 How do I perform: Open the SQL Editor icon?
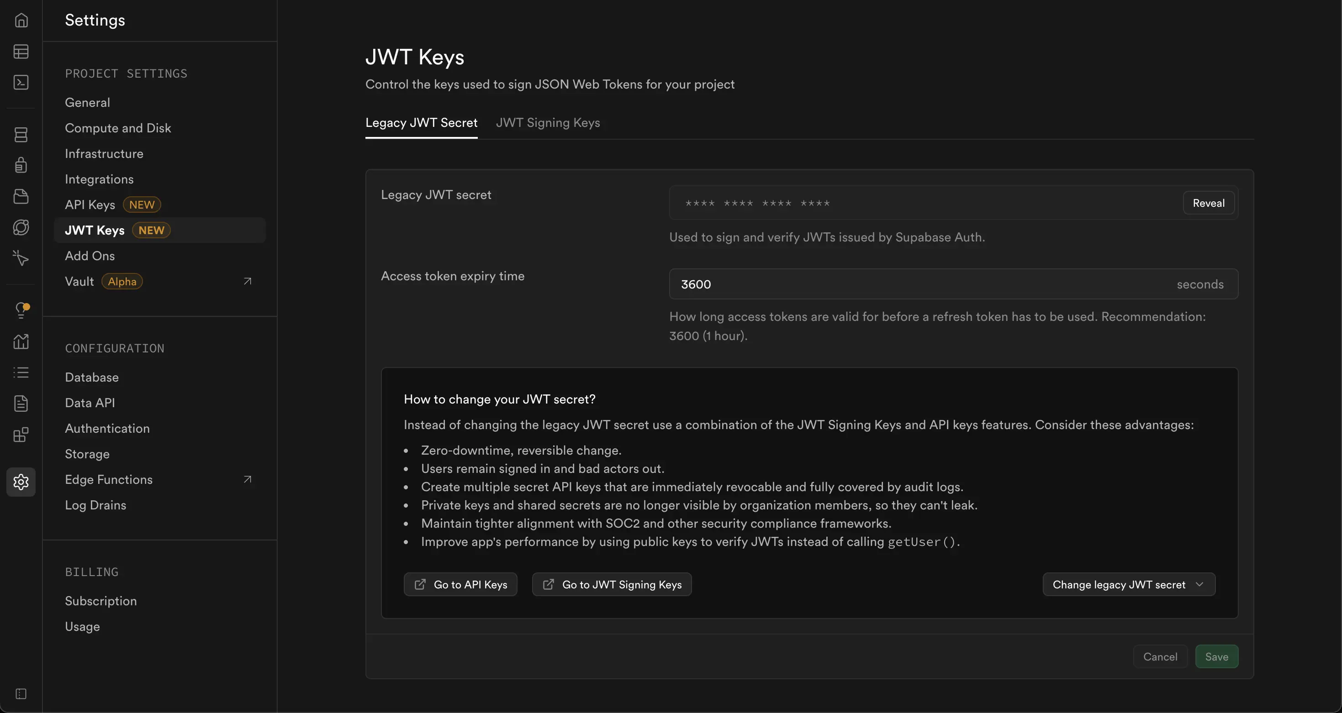tap(21, 82)
